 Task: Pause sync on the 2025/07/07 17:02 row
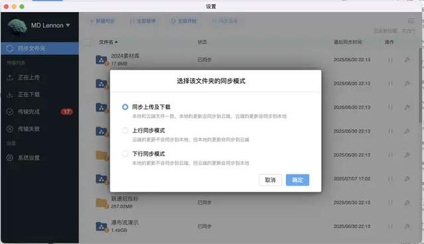pos(390,178)
